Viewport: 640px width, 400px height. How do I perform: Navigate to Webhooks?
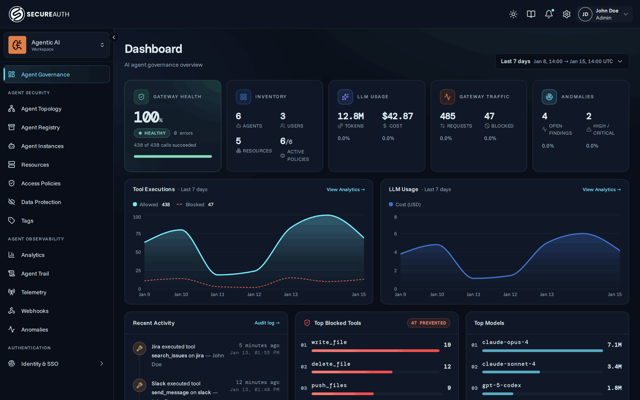[56, 311]
